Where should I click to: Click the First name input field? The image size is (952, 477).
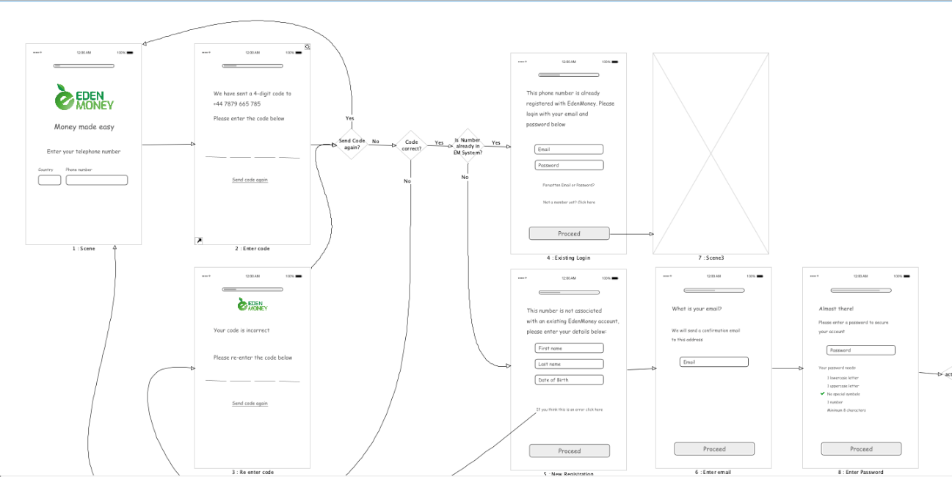click(569, 349)
